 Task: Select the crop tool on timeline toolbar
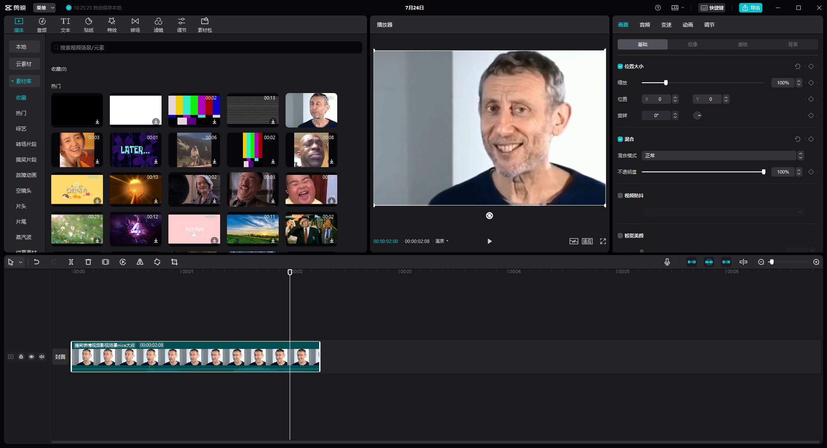click(x=174, y=262)
